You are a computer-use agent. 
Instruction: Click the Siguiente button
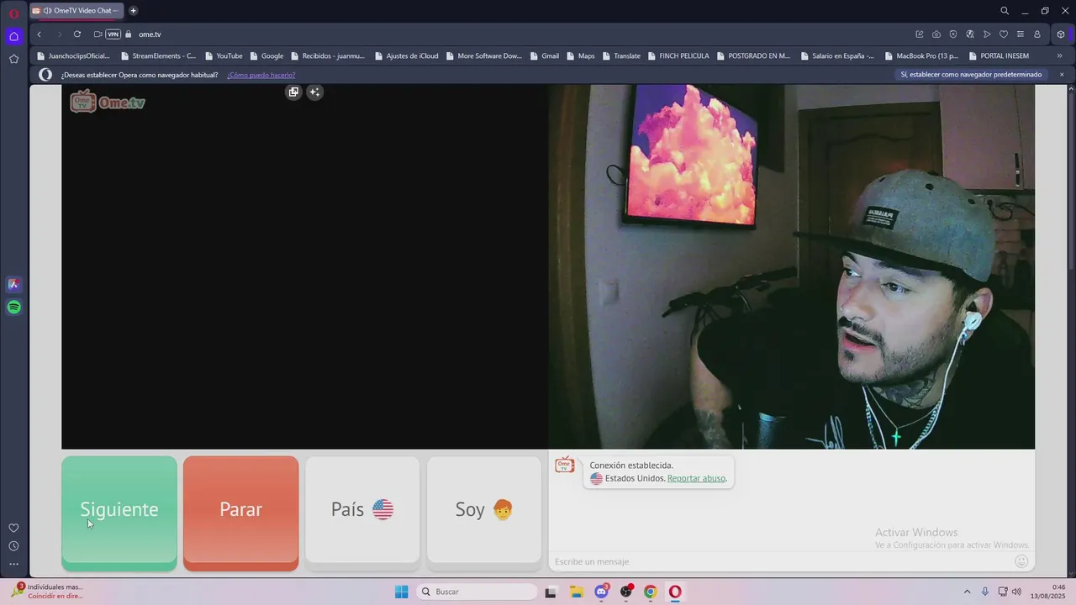119,513
